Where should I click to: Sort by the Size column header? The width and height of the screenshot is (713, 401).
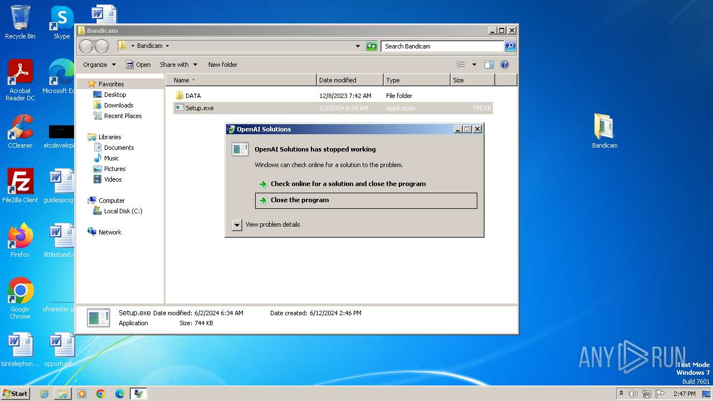click(472, 80)
